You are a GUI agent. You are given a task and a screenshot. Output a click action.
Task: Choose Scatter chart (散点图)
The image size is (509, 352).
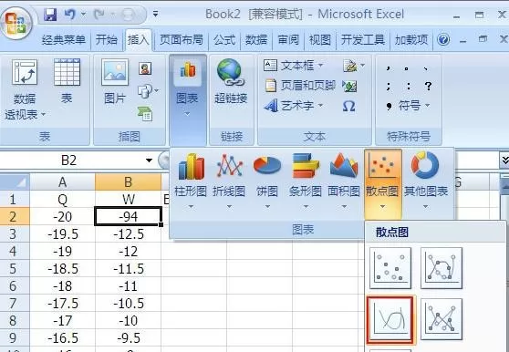tap(383, 183)
